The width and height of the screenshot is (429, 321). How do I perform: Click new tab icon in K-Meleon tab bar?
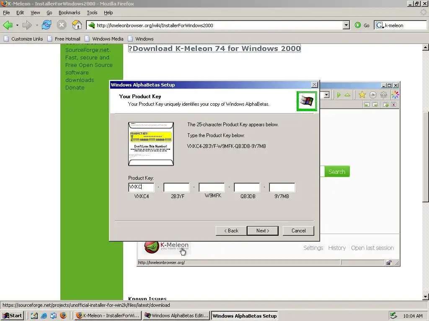coord(386,104)
